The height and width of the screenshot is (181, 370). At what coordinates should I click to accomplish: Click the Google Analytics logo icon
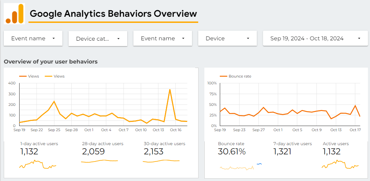click(x=14, y=14)
